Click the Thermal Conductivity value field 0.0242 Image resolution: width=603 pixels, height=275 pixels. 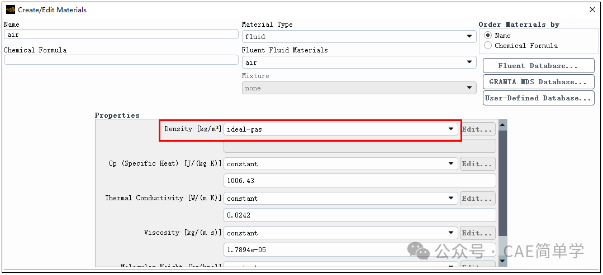point(359,215)
